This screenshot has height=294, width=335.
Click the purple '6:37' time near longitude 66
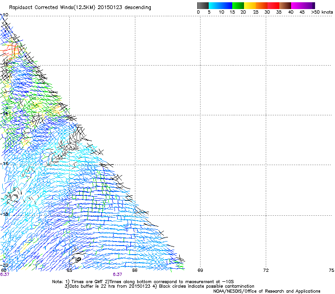tap(118, 275)
